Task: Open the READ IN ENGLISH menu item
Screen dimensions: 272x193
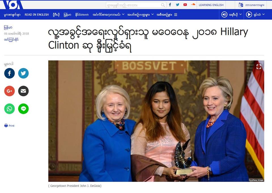Action: (x=37, y=14)
